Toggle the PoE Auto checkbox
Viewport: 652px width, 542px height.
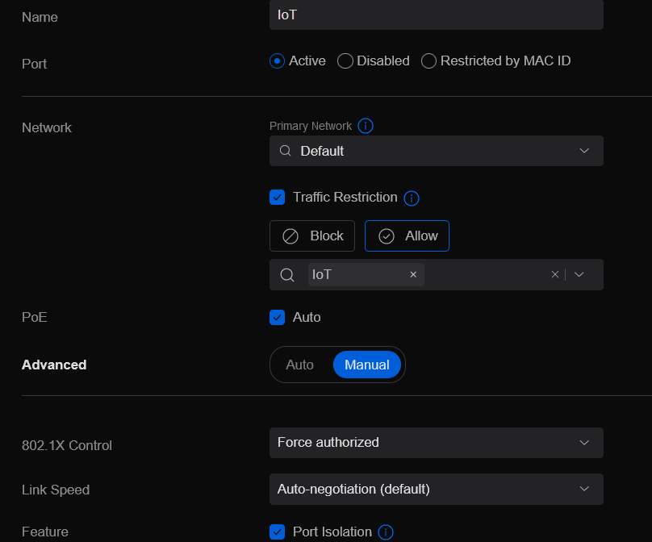tap(278, 317)
